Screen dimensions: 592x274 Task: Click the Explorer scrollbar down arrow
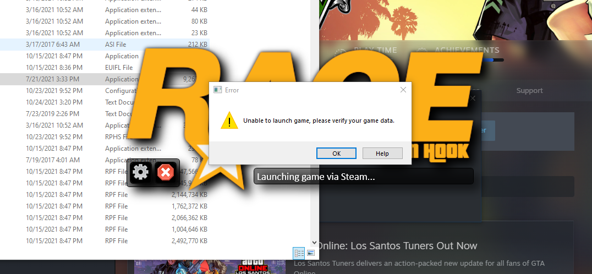click(x=314, y=243)
